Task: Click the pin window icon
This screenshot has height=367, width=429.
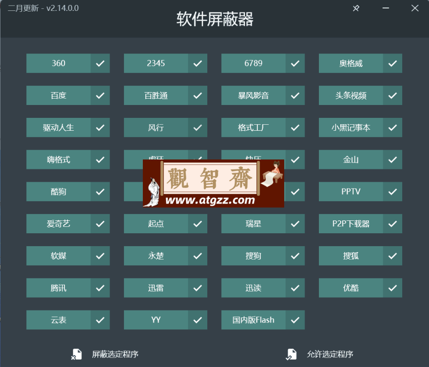Action: click(x=356, y=8)
